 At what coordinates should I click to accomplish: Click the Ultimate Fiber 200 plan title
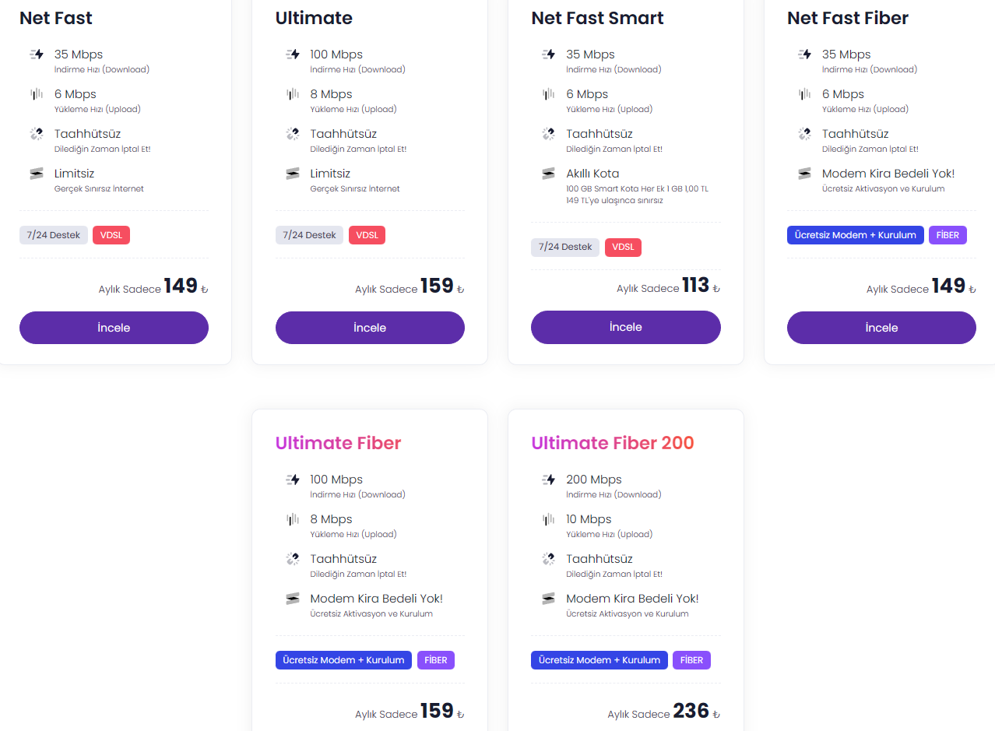tap(612, 443)
